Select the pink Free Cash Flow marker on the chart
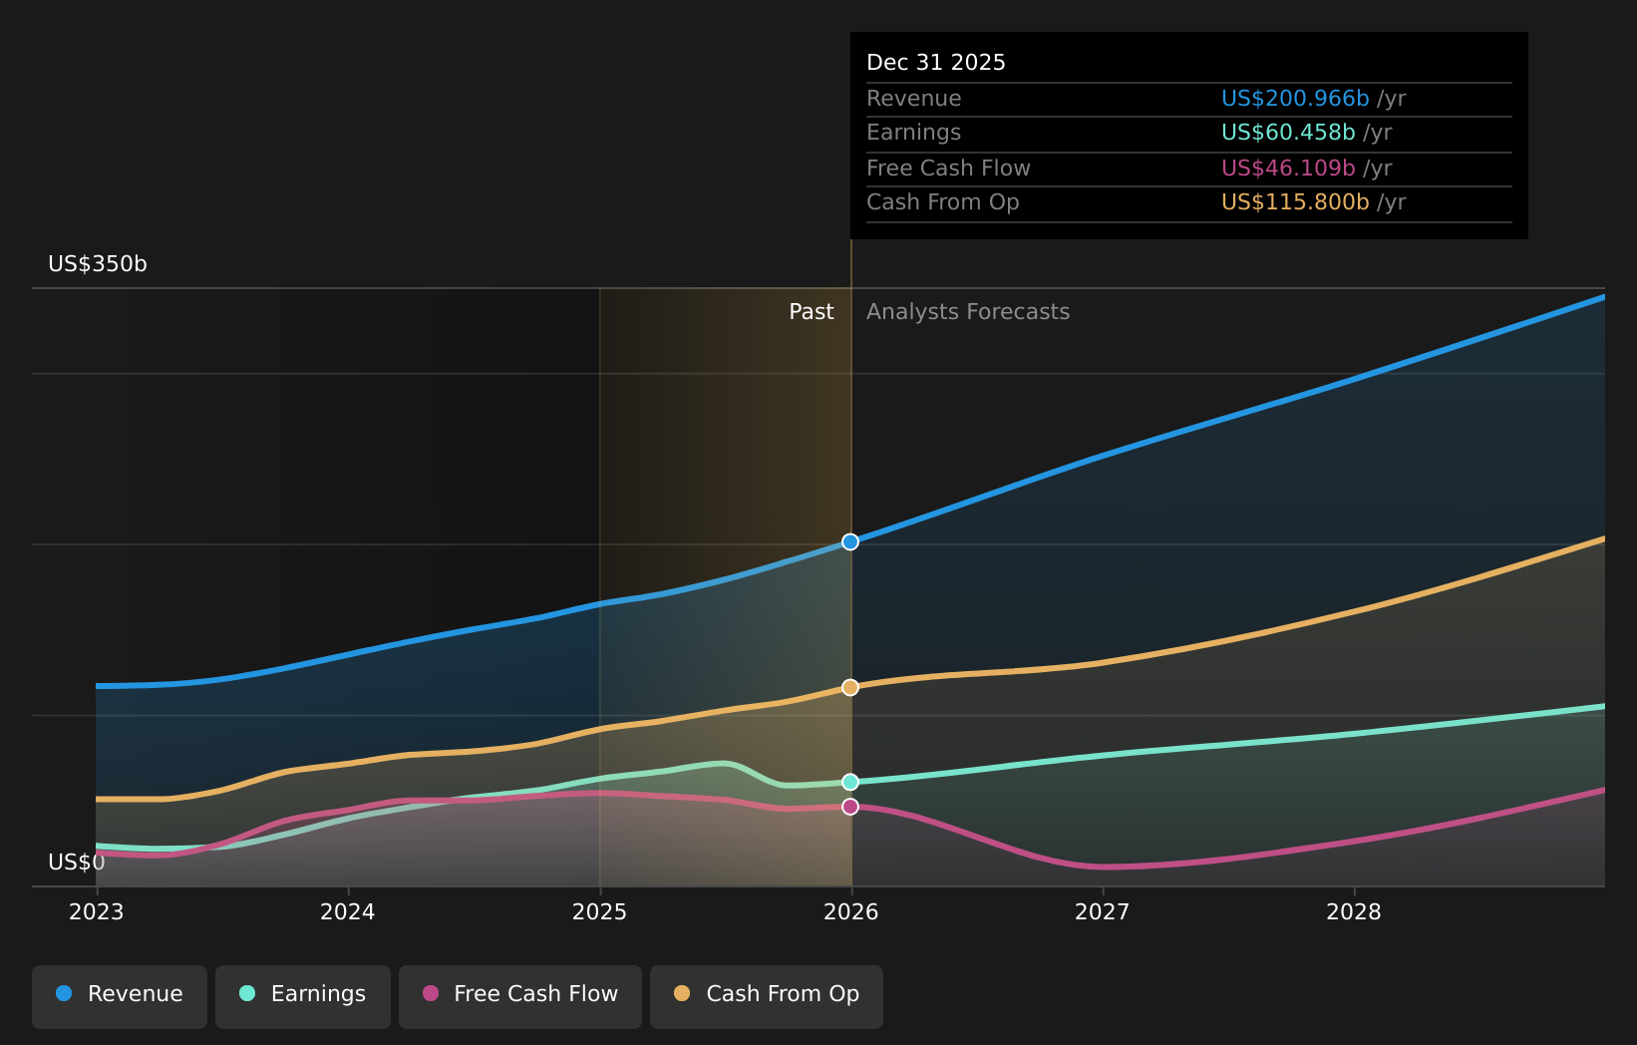Image resolution: width=1637 pixels, height=1045 pixels. tap(849, 807)
